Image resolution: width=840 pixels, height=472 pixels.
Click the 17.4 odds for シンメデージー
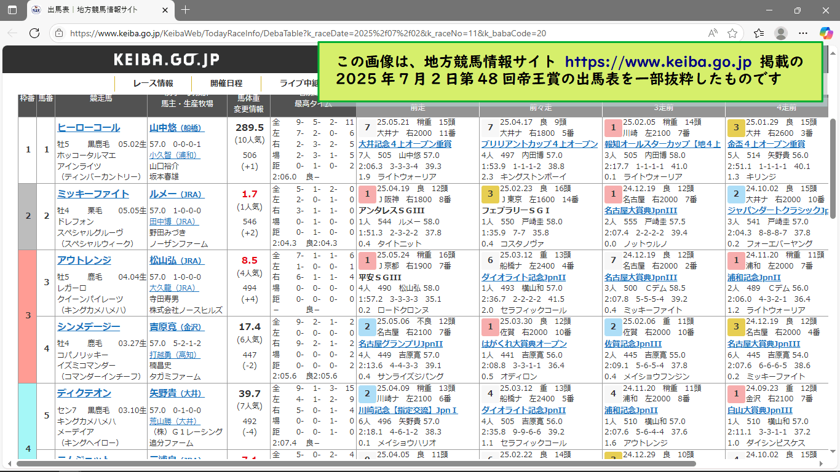tap(250, 327)
